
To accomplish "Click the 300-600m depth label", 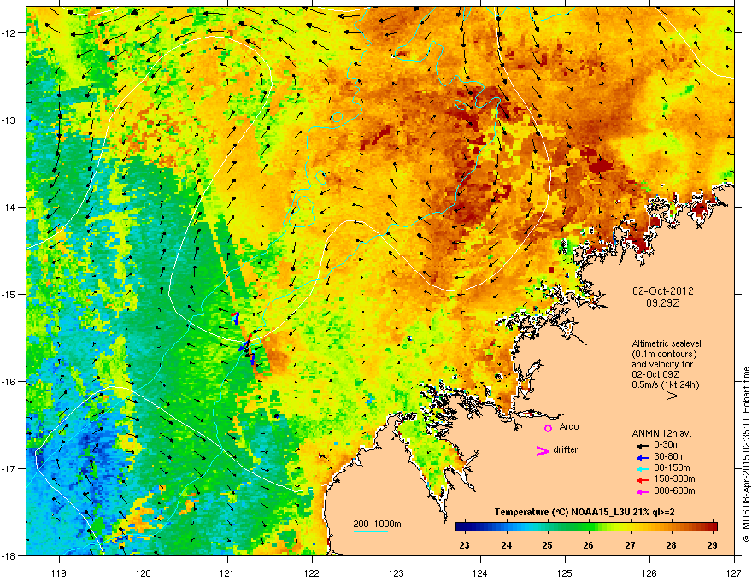I will click(x=675, y=491).
